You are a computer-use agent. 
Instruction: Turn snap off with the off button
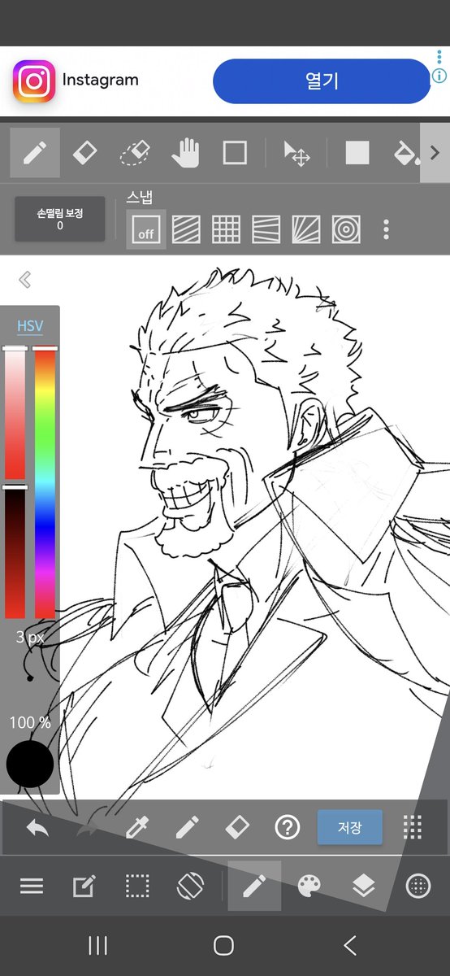click(146, 229)
